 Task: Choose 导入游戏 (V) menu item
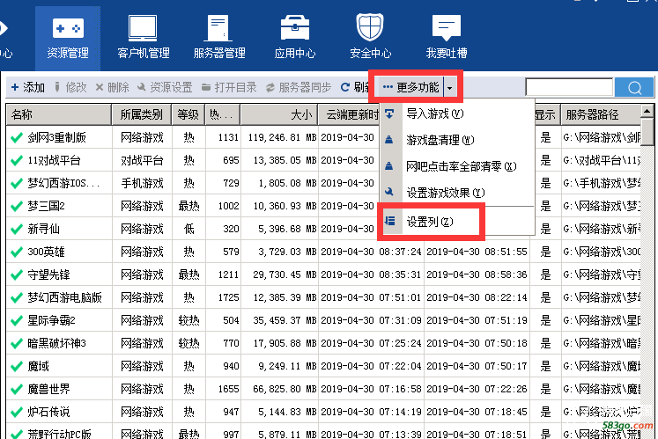456,114
